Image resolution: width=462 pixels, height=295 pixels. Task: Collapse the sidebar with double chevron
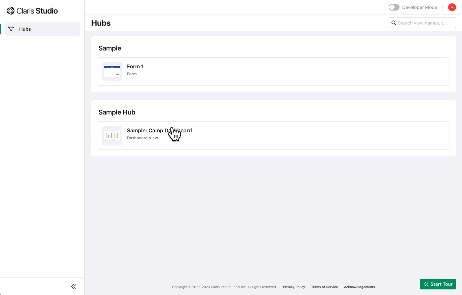point(74,286)
